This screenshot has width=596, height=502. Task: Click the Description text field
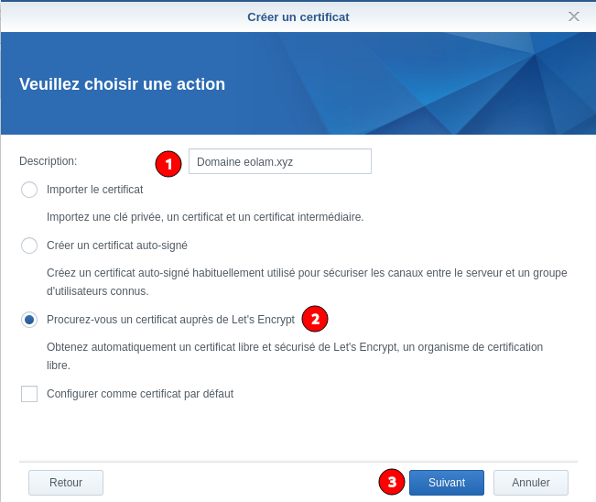point(279,161)
